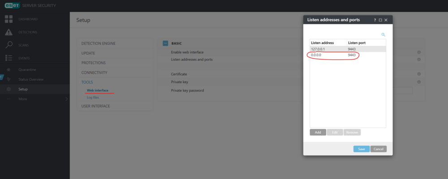Expand the More submenu arrow
Screen dimensions: 448x179
click(x=67, y=99)
